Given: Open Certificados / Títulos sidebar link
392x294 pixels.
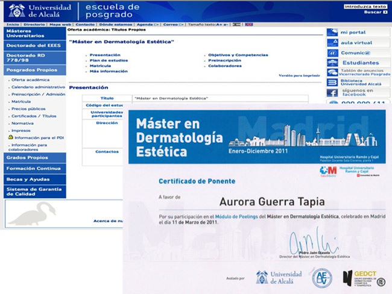Looking at the screenshot, I should [x=34, y=116].
